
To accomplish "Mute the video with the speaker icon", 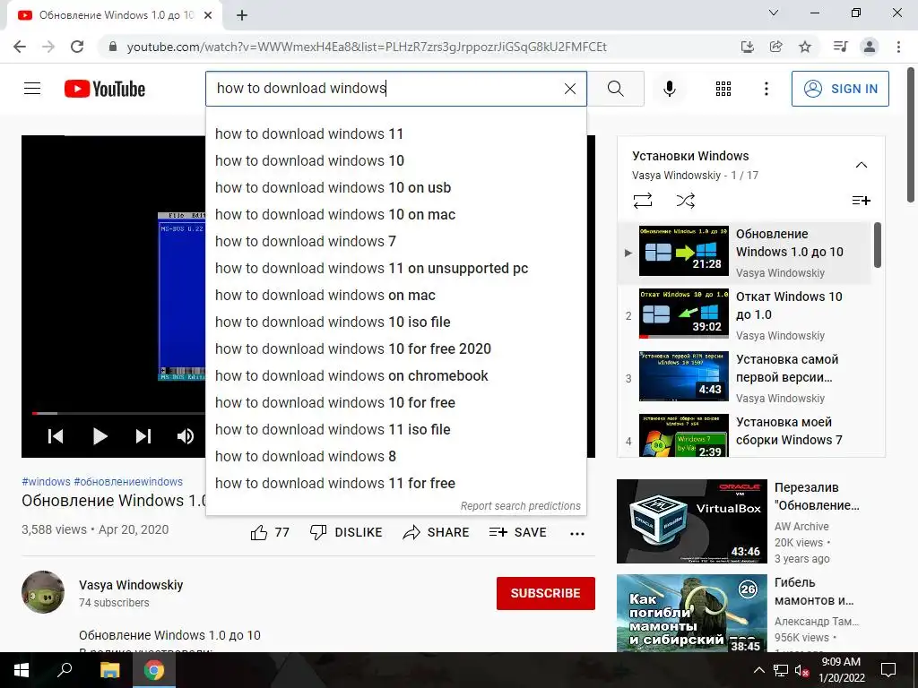I will (x=186, y=436).
